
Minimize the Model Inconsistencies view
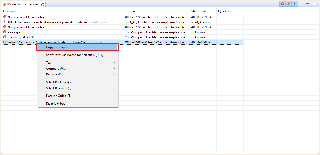pyautogui.click(x=308, y=3)
